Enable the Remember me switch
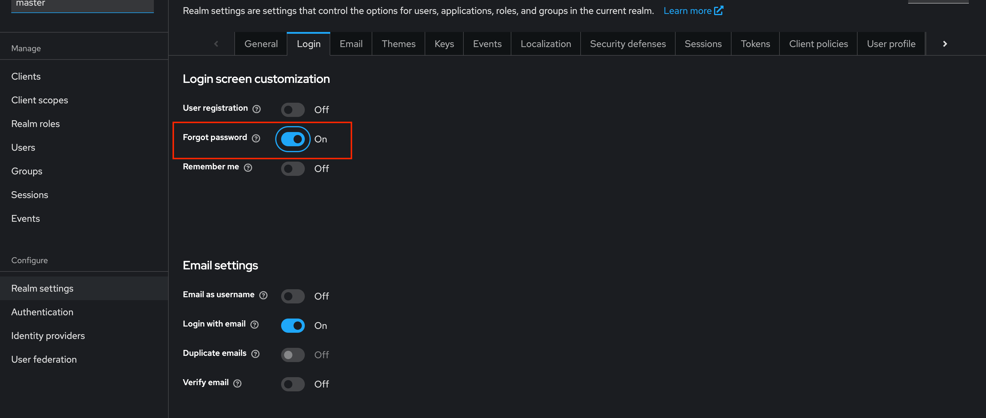 (x=293, y=168)
